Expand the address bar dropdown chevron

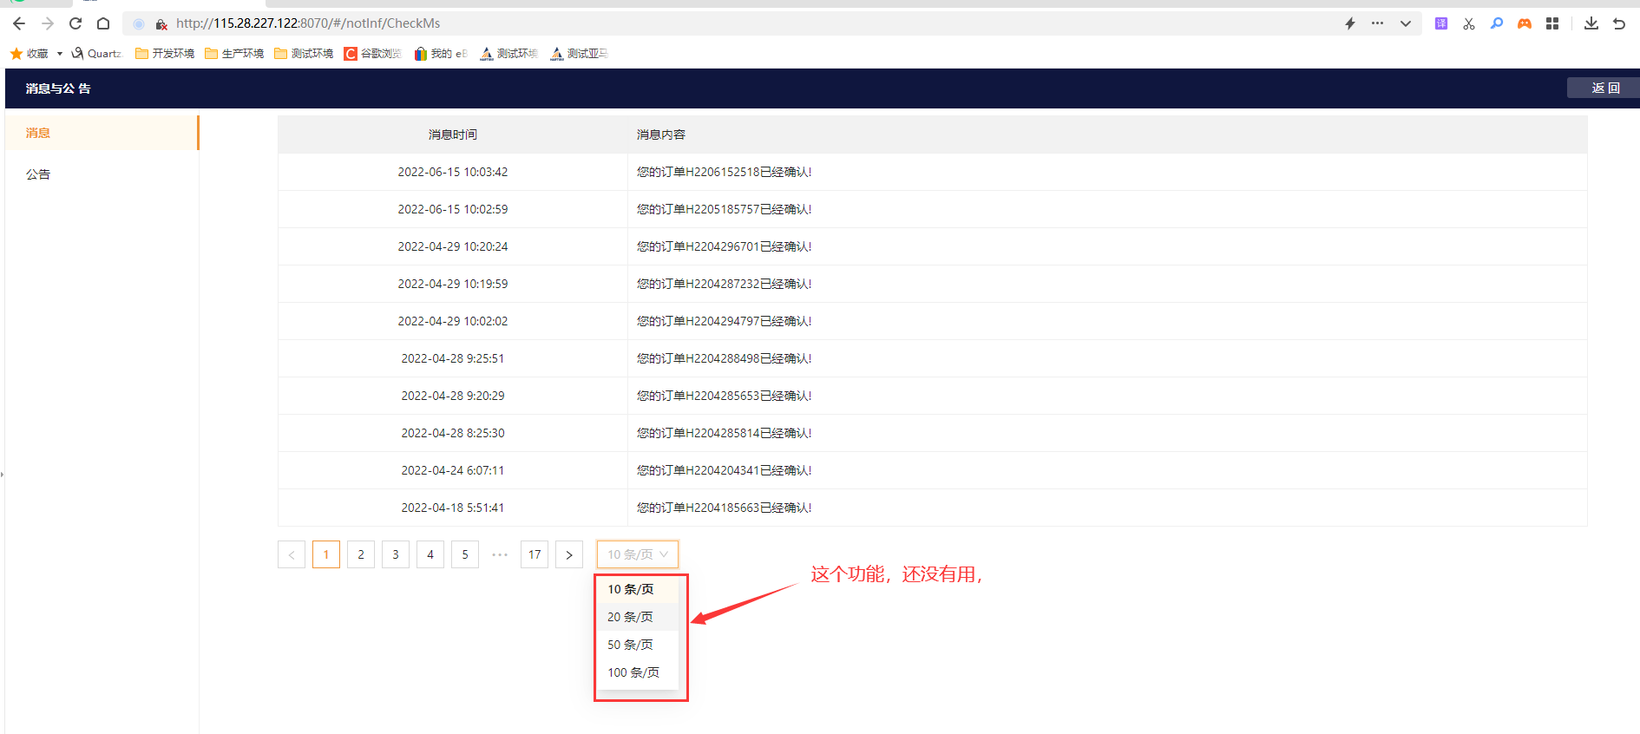[x=1406, y=23]
